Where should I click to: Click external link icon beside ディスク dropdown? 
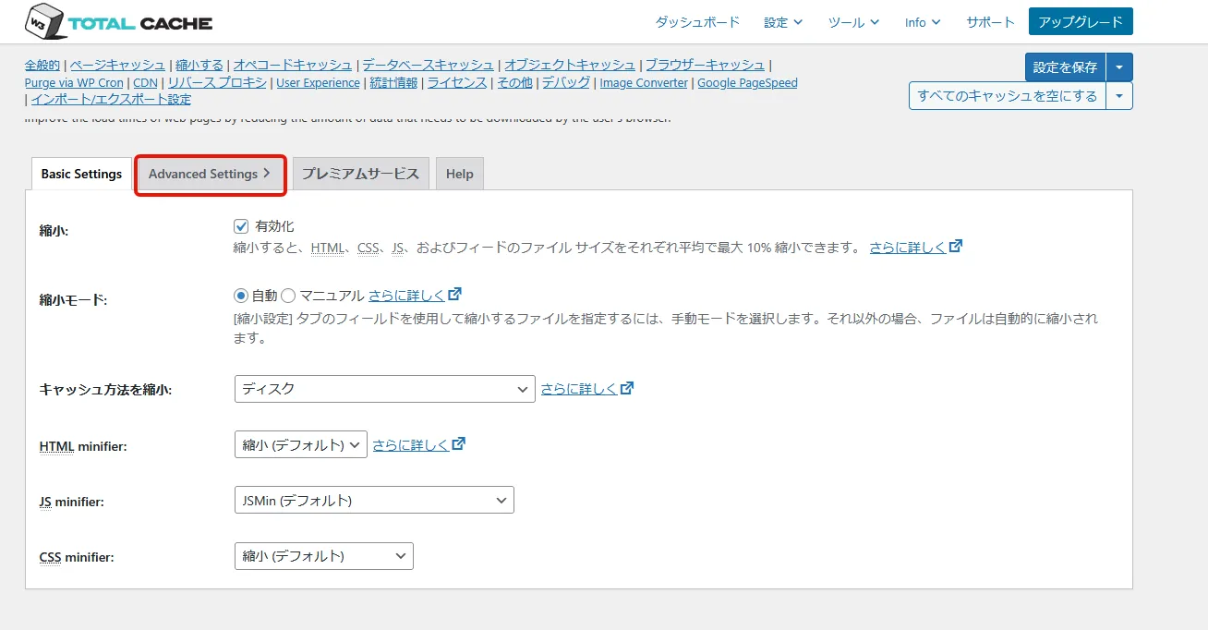tap(627, 388)
